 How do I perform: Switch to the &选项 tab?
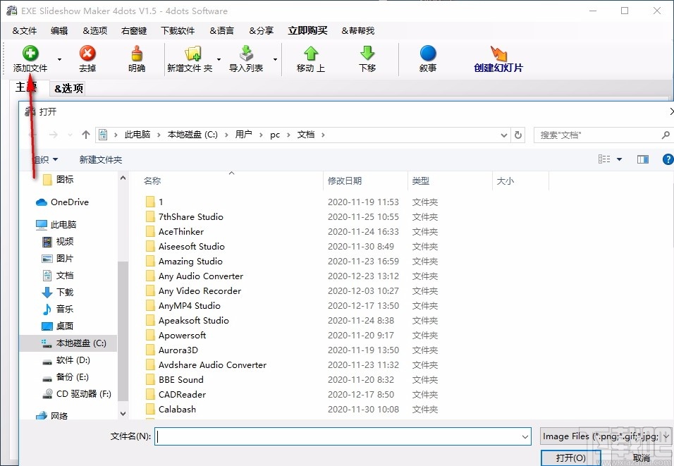click(x=68, y=88)
